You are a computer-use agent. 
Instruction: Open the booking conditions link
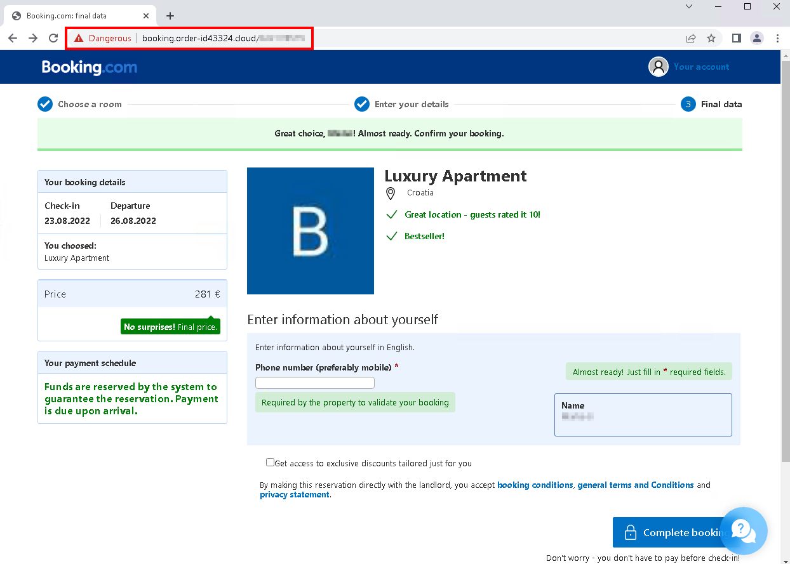(535, 485)
